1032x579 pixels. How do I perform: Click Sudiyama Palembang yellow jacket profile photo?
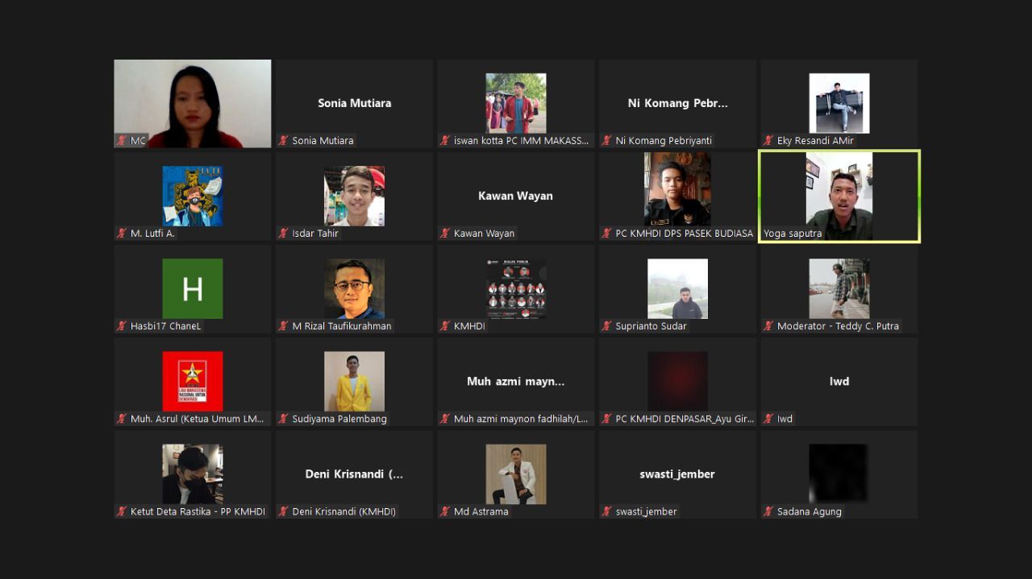click(354, 381)
